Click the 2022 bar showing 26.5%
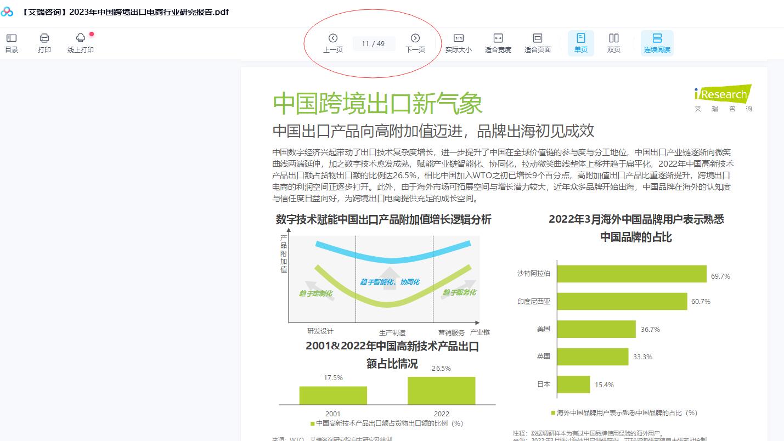784x441 pixels. coord(441,390)
